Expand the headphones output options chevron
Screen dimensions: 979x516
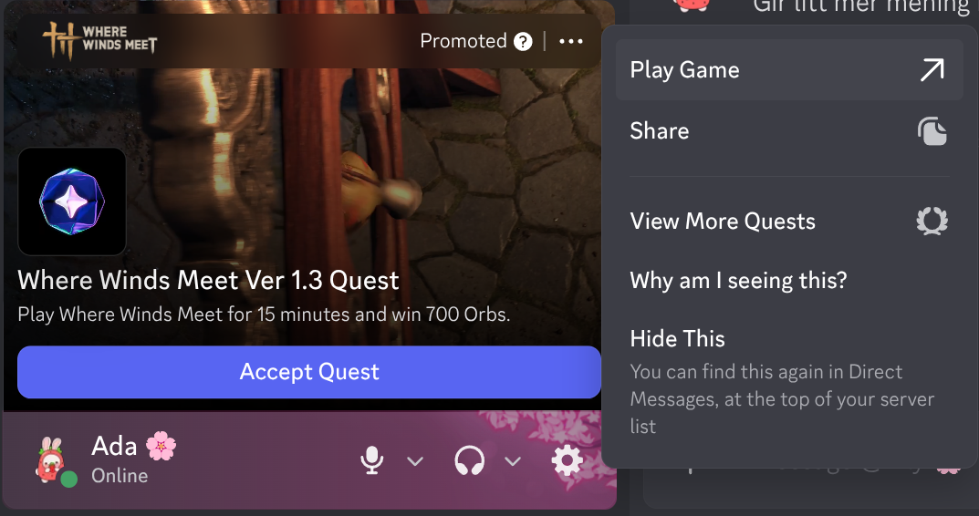513,461
